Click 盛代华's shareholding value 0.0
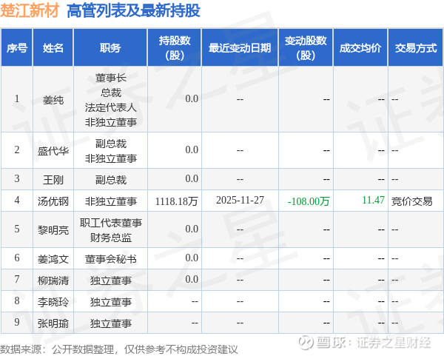The image size is (444, 356). [x=192, y=150]
